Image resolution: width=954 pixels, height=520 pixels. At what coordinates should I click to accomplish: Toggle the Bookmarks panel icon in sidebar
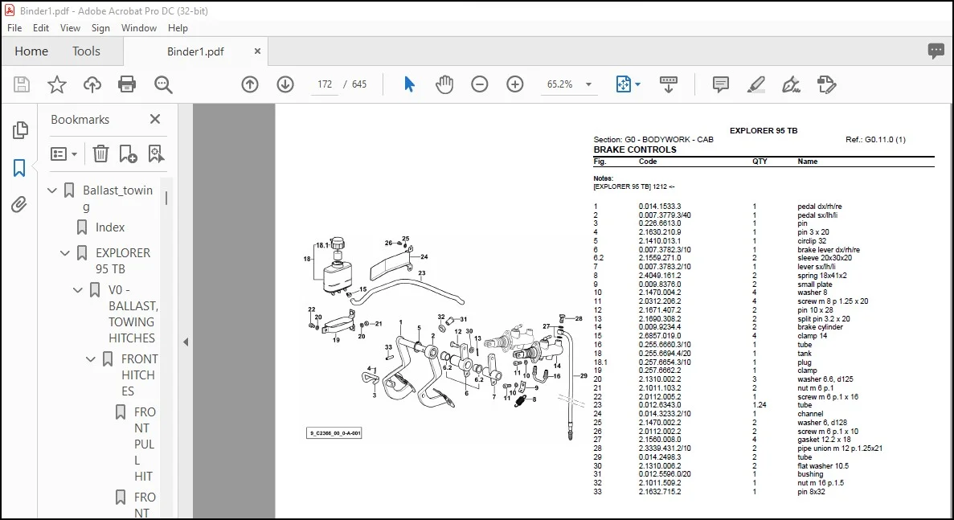point(19,167)
